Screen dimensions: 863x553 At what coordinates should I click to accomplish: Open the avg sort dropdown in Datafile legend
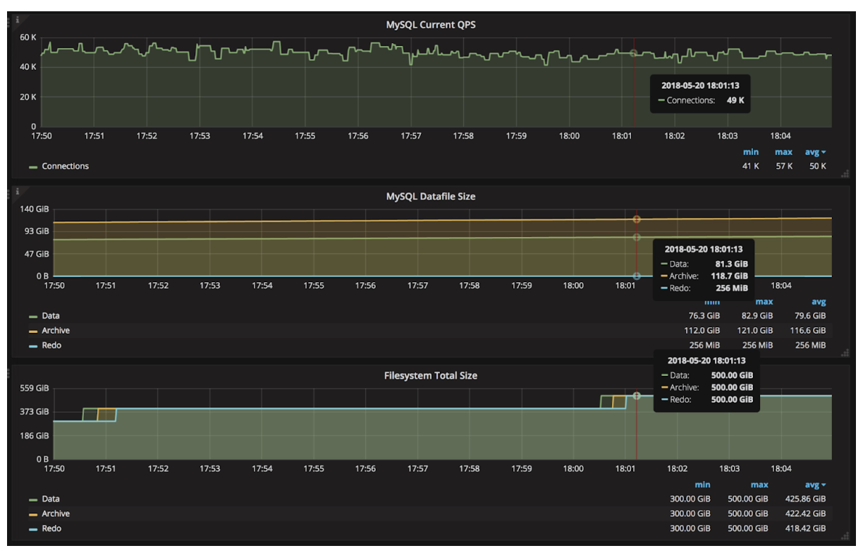point(818,301)
